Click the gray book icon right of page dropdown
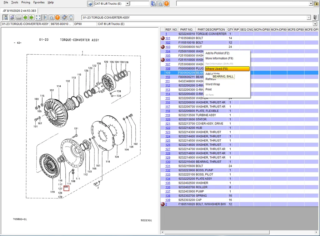 (x=315, y=18)
